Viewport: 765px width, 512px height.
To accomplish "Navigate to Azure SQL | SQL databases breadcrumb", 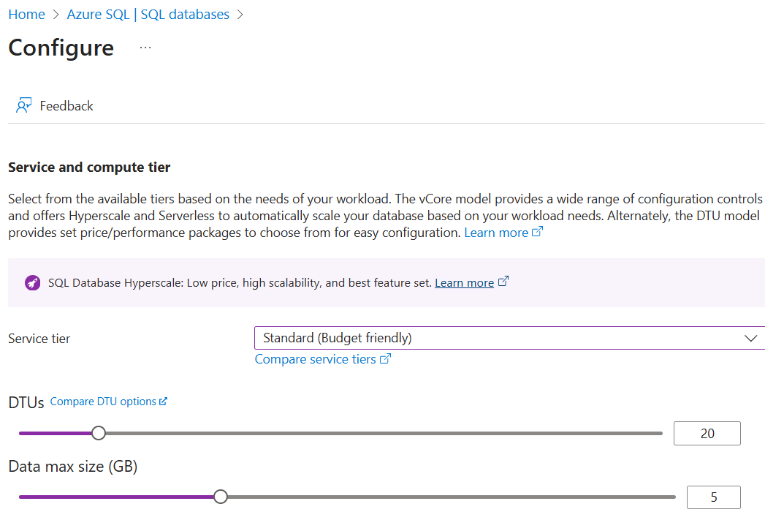I will point(148,15).
